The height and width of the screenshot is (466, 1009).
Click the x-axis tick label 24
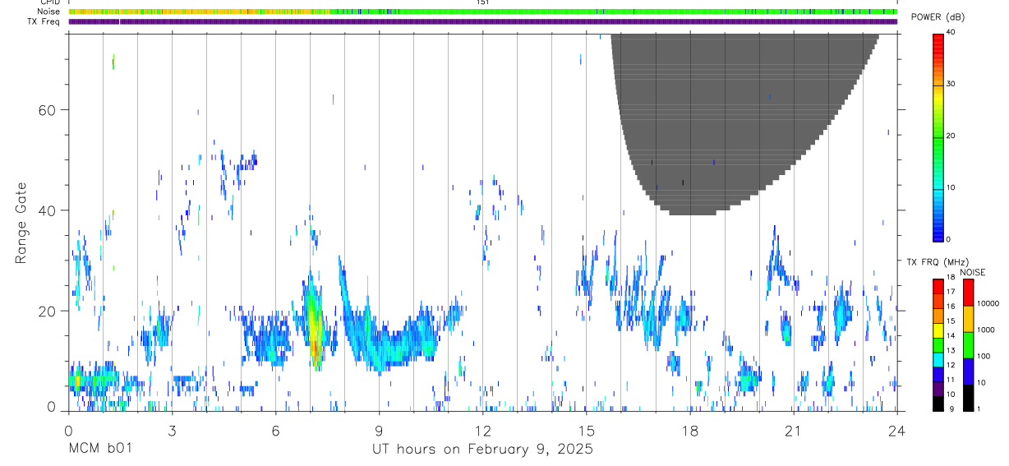coord(896,430)
